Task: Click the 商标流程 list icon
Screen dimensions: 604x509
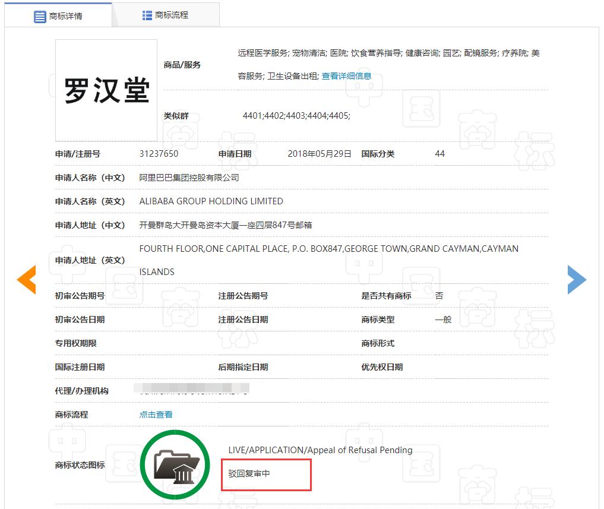Action: coord(147,15)
